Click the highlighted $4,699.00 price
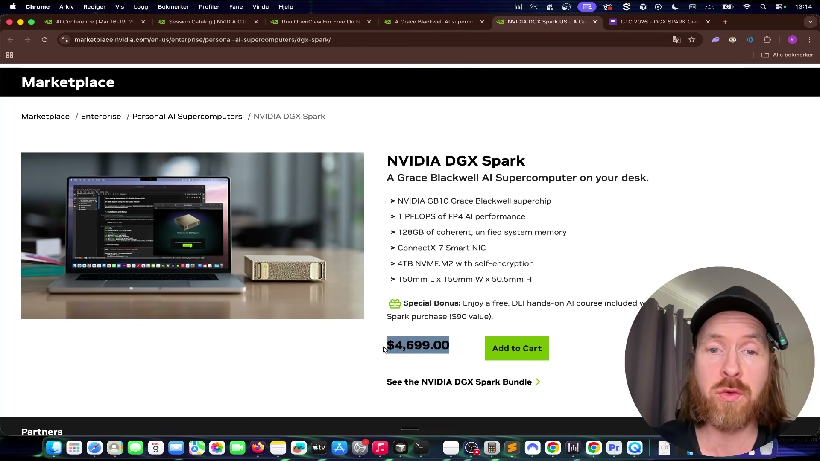820x461 pixels. click(418, 345)
